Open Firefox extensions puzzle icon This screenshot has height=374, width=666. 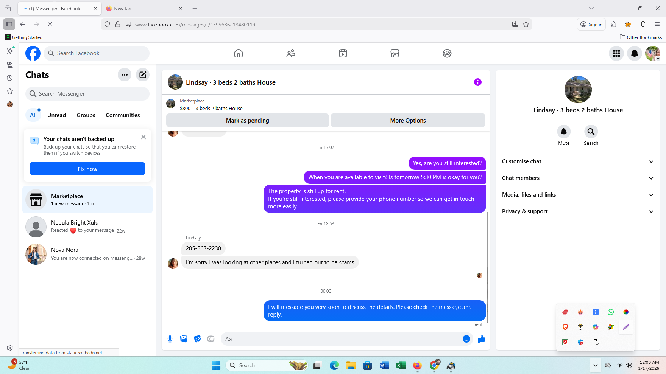point(614,24)
